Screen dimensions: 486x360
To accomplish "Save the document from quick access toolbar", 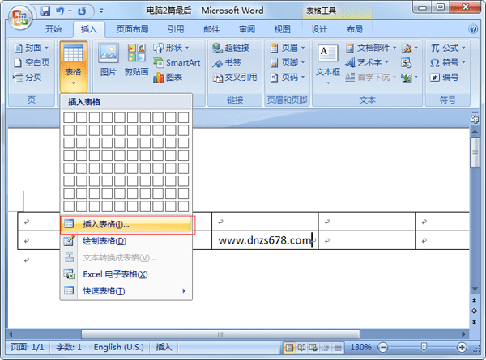I will (45, 12).
